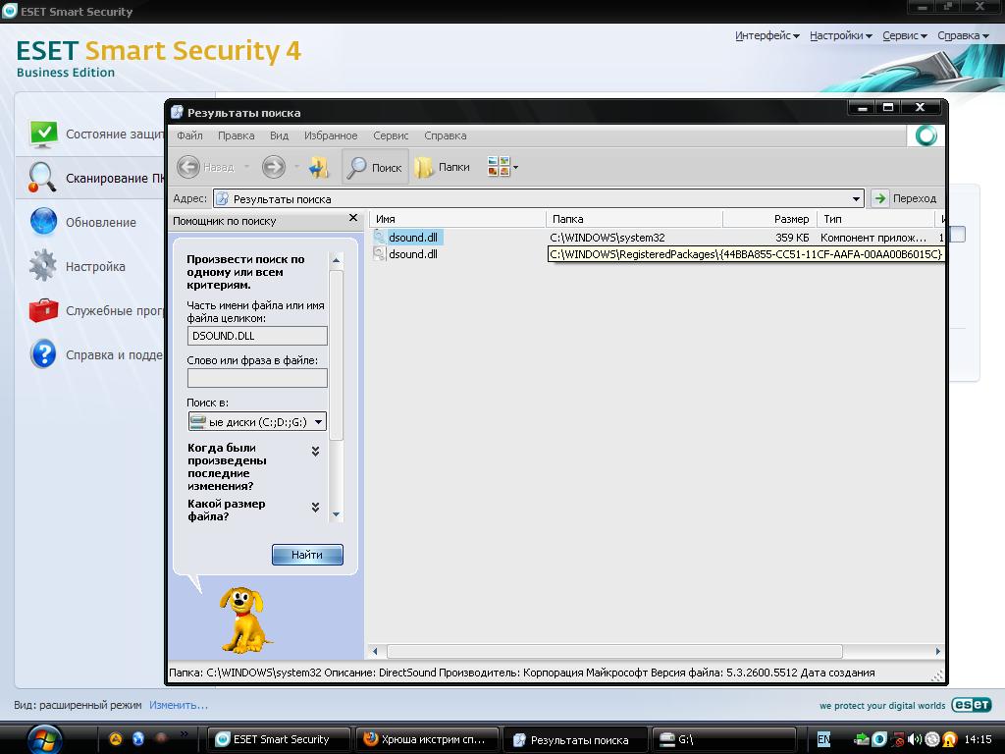Click the Найти search button
Viewport: 1005px width, 754px height.
point(307,555)
